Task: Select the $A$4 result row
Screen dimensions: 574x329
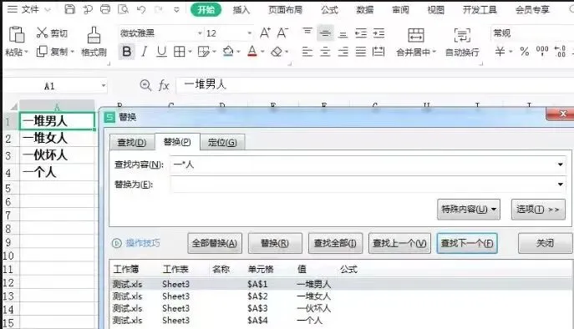Action: [x=340, y=320]
